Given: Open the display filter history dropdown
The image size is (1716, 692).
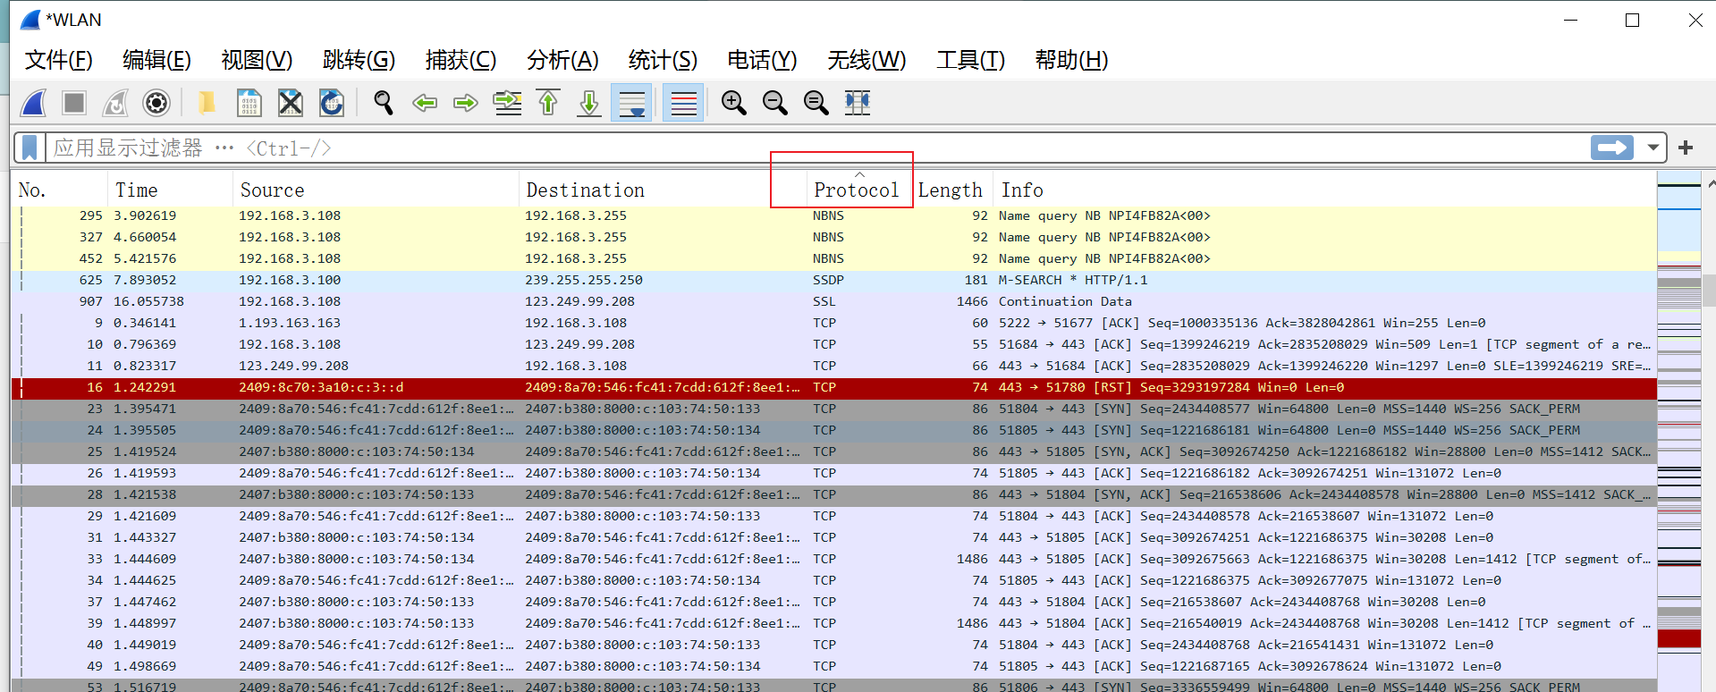Looking at the screenshot, I should (x=1653, y=148).
